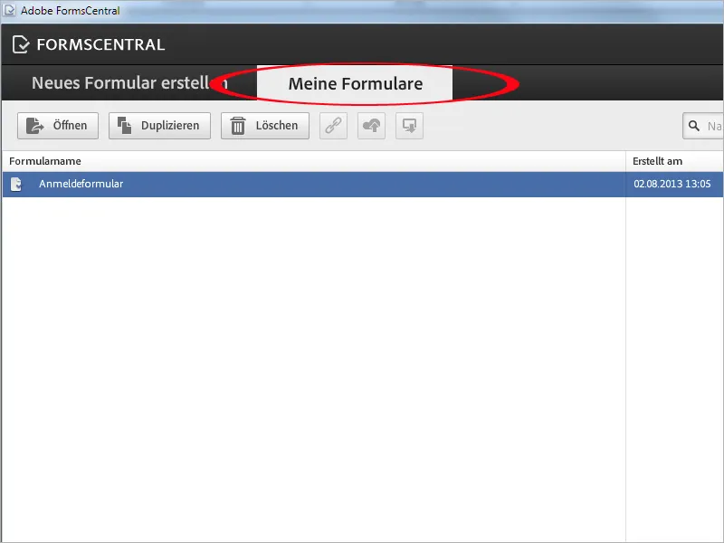Click the Adobe FormsCentral title bar icon

[9, 10]
